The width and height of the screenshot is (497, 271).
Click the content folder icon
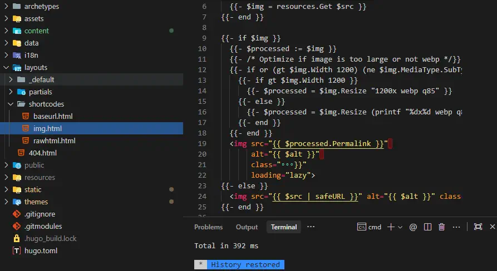(x=17, y=31)
